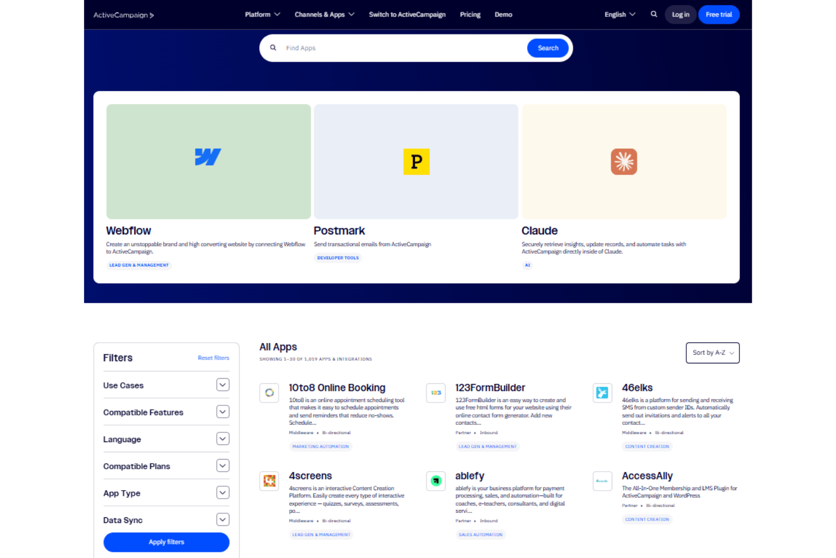Expand the Compatible Features filter
This screenshot has width=836, height=558.
click(x=223, y=412)
